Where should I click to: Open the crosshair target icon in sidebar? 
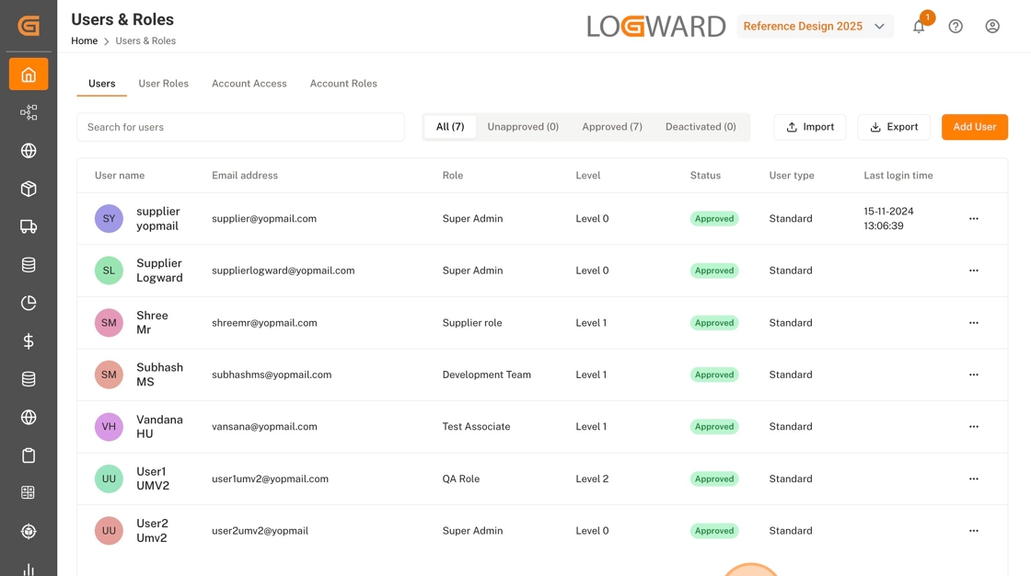(29, 531)
